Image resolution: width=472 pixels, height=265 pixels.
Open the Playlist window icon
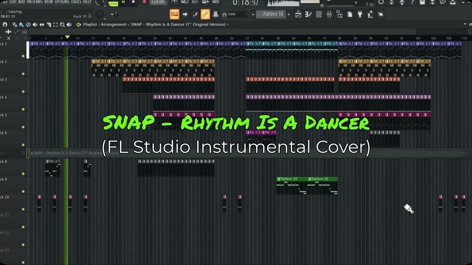[298, 14]
